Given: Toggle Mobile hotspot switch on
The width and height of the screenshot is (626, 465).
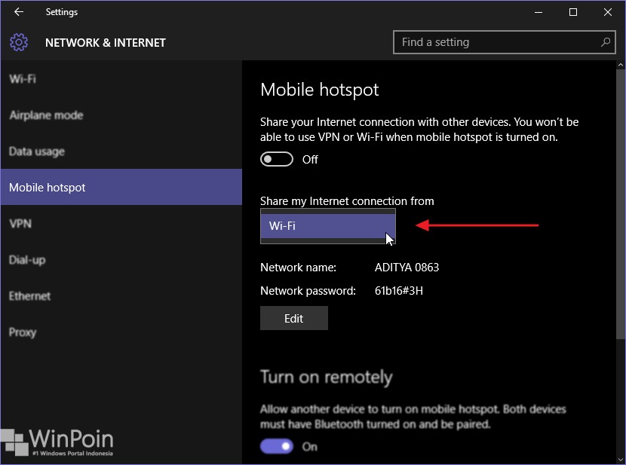Looking at the screenshot, I should (277, 159).
